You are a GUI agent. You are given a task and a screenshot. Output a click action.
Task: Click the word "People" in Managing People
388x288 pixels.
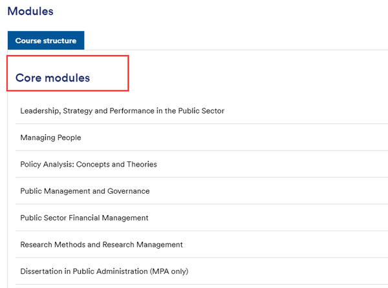click(x=69, y=138)
